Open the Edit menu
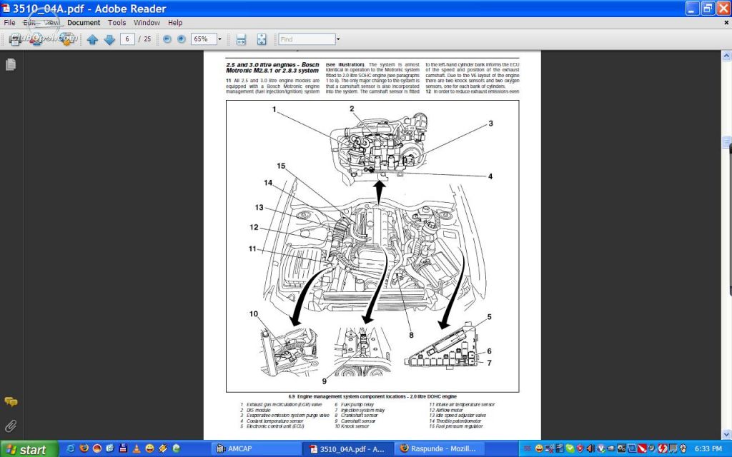This screenshot has height=457, width=732. click(x=29, y=22)
